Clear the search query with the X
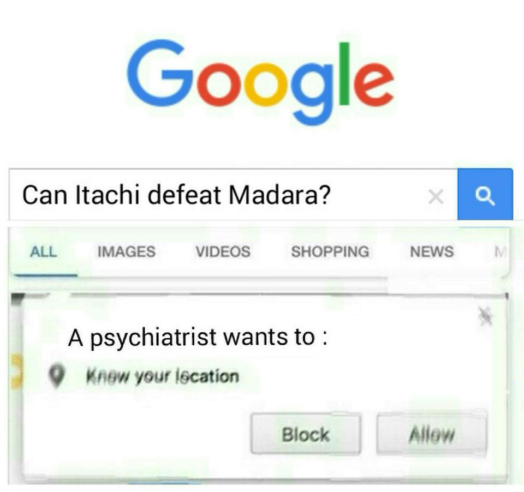 tap(436, 196)
